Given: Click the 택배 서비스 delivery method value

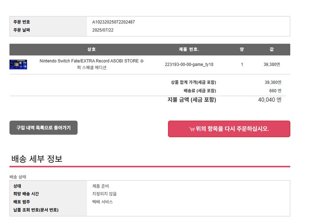Looking at the screenshot, I should [102, 201].
